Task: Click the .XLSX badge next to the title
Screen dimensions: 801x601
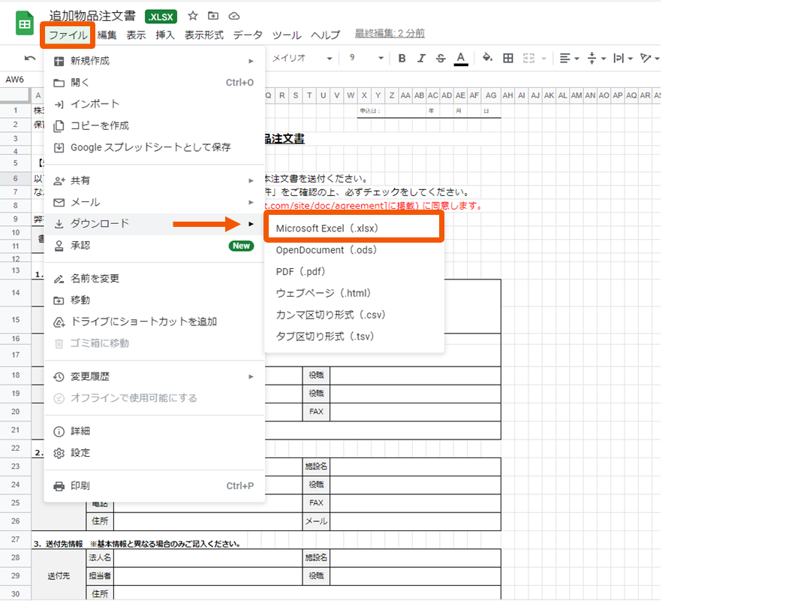Action: pos(161,16)
